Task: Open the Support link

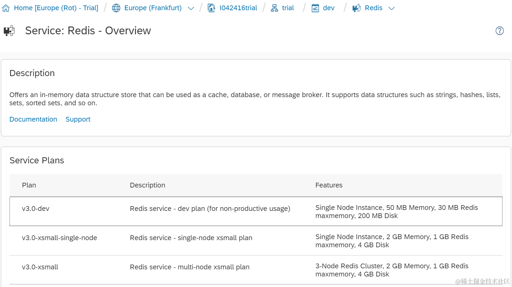Action: (78, 119)
